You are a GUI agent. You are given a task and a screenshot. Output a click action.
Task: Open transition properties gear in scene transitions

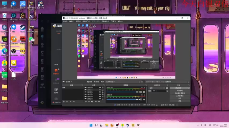(x=167, y=88)
